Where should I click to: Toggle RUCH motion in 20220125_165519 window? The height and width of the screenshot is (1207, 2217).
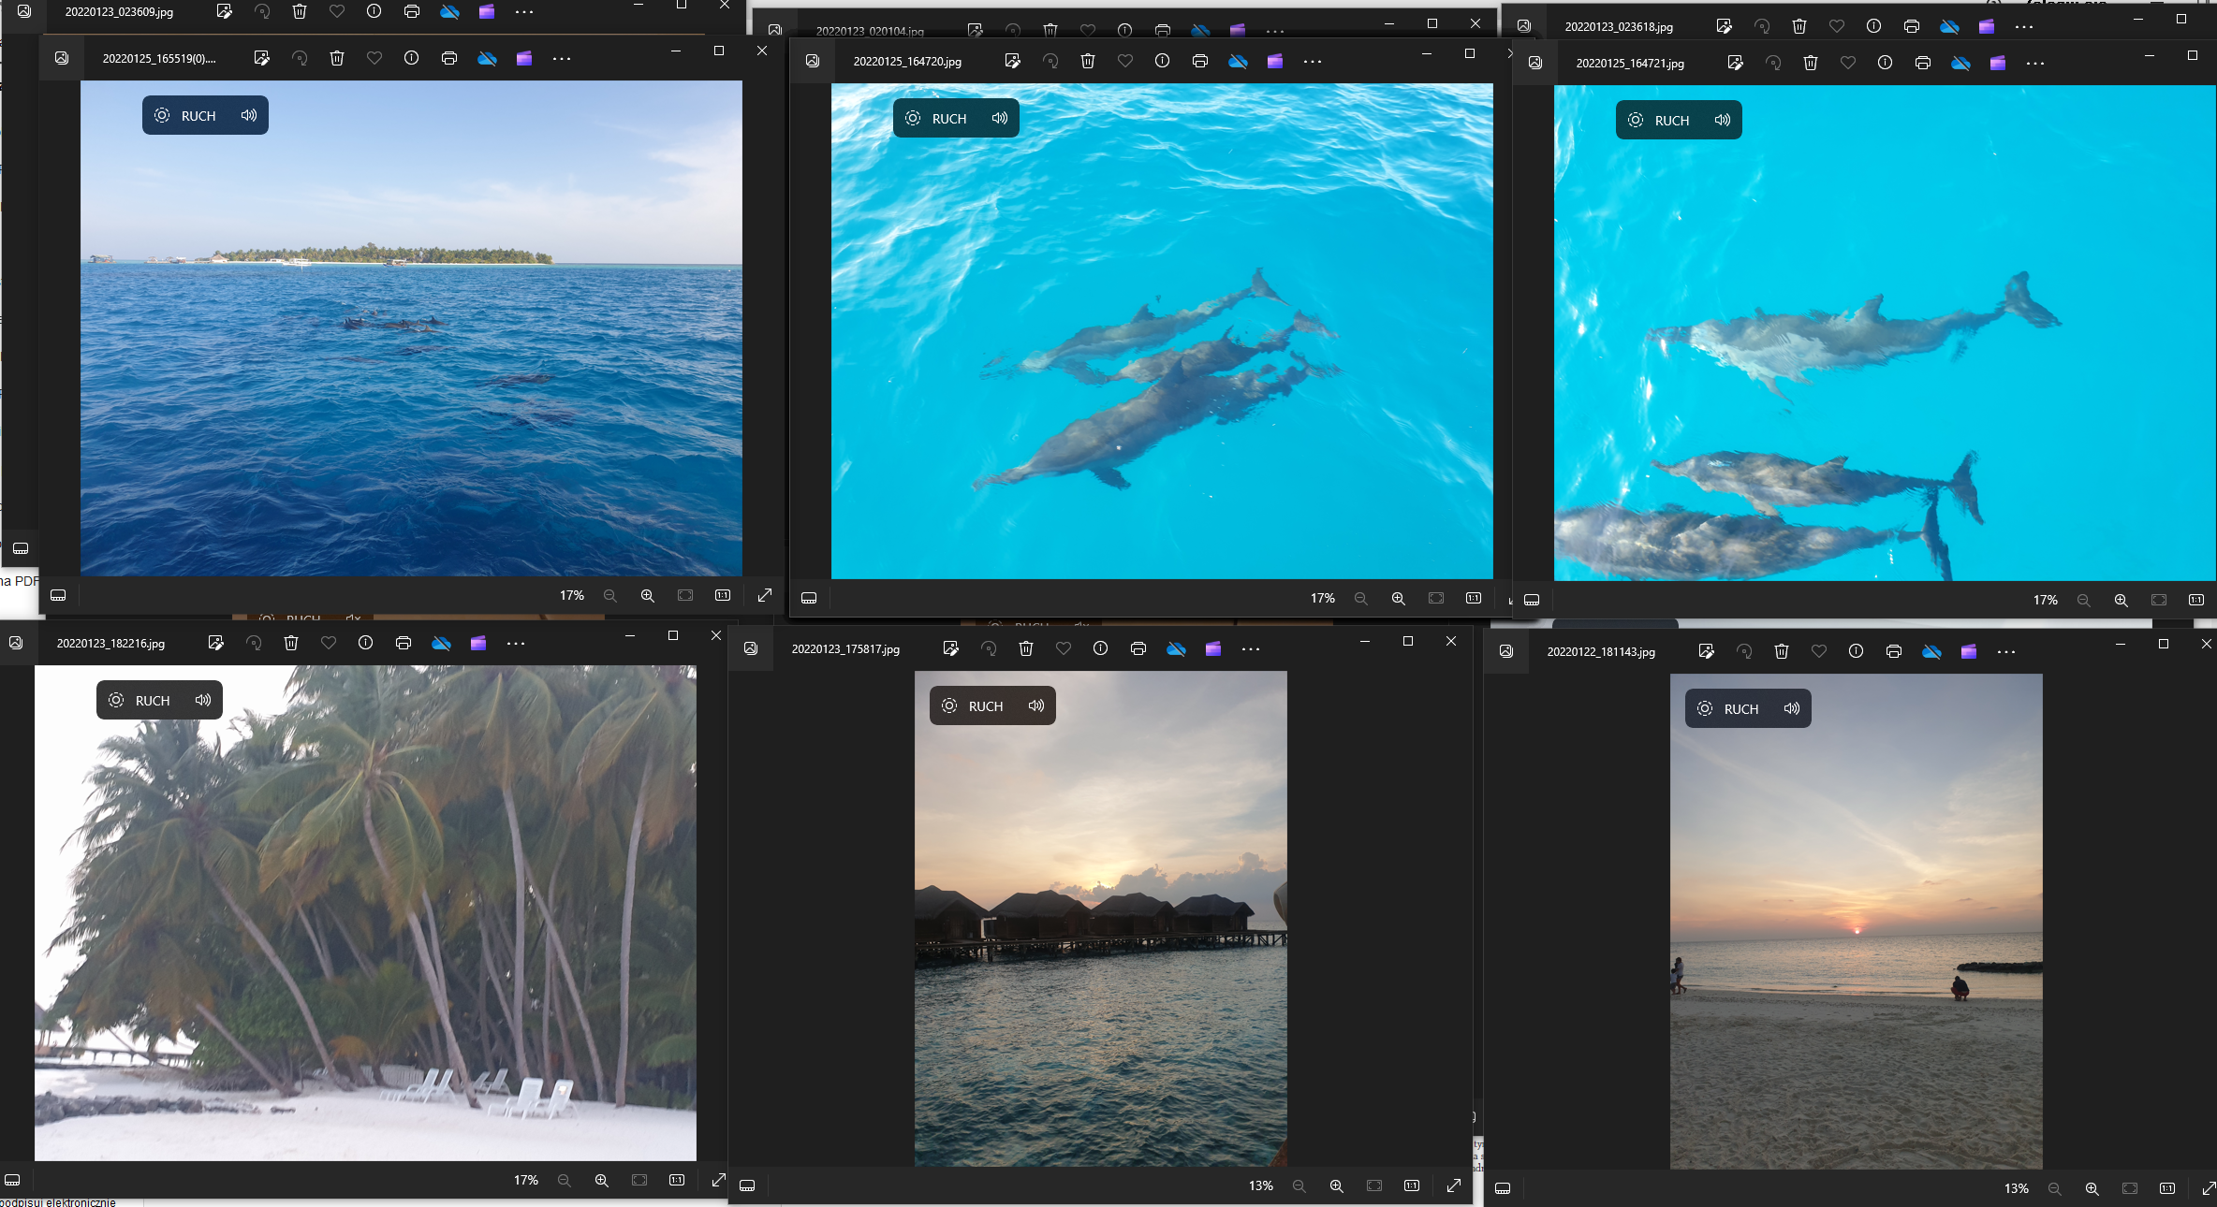185,115
